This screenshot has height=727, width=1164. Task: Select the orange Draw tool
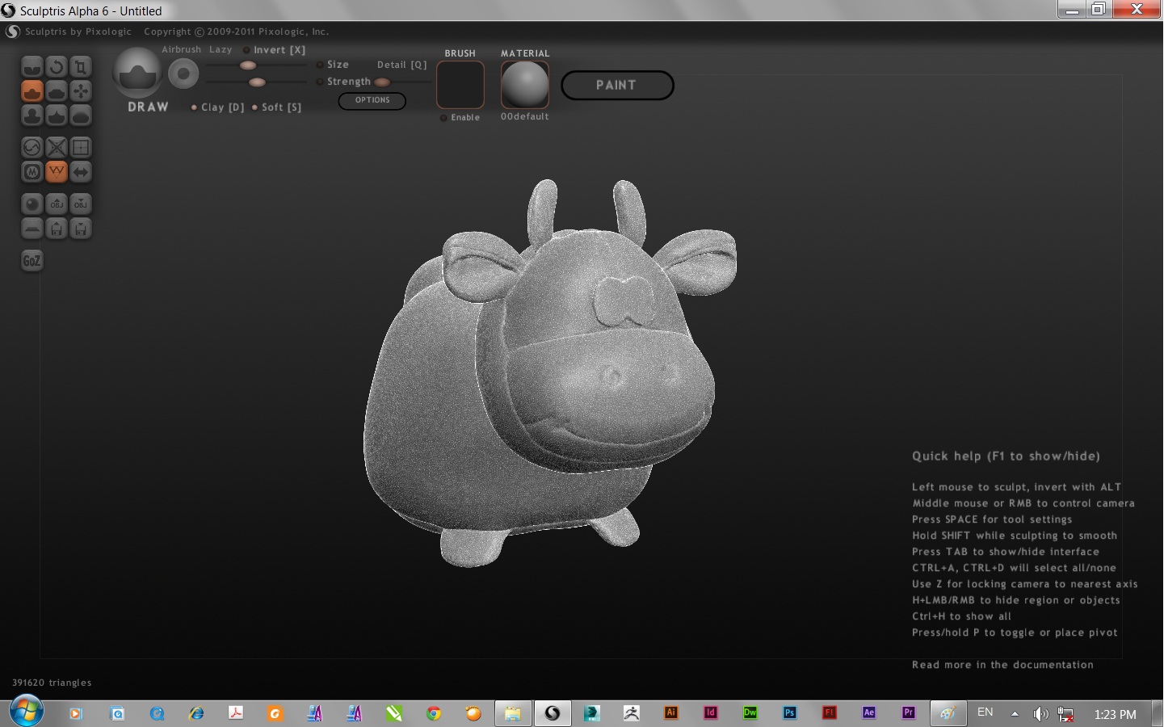32,91
